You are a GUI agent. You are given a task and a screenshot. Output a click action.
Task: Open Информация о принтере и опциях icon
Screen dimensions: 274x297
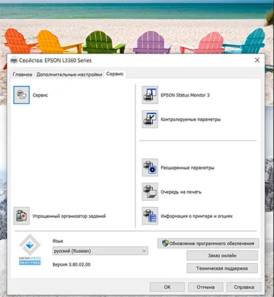(x=150, y=216)
